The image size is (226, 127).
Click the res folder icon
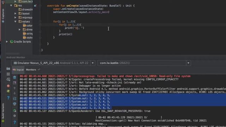(x=16, y=6)
